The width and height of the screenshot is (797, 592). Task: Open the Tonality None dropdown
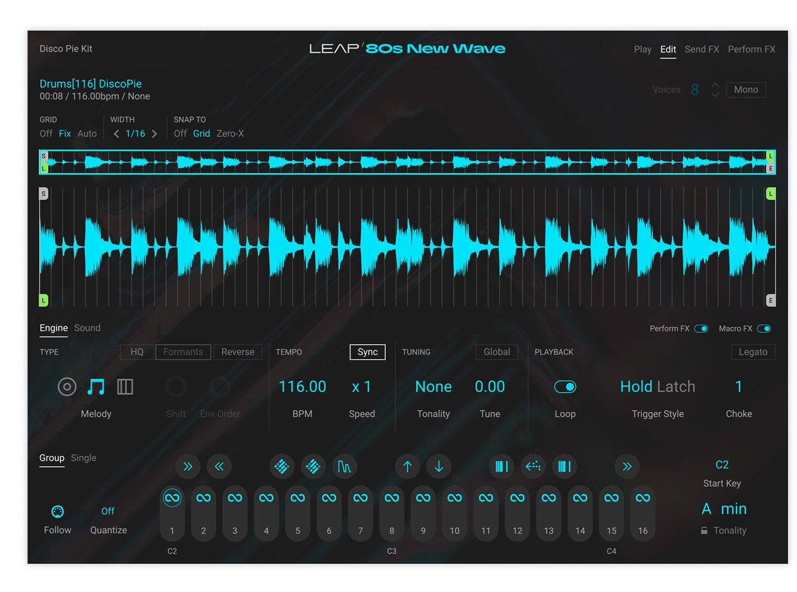point(433,387)
